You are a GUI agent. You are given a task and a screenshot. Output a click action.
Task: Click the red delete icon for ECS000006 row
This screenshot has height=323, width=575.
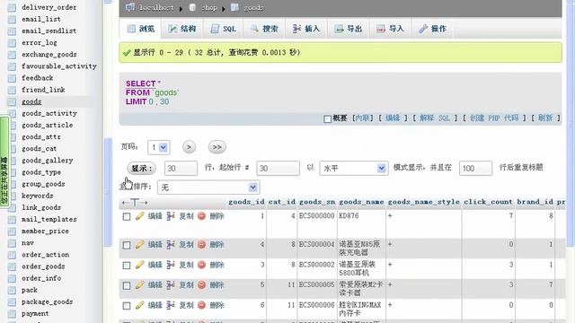(201, 305)
